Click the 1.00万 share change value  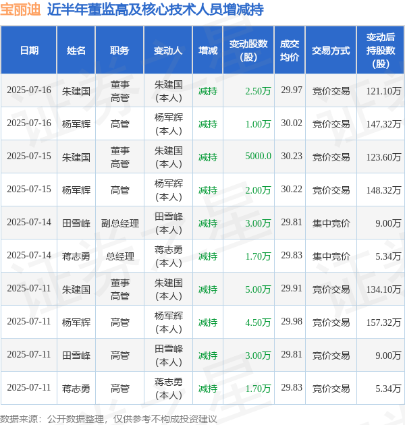coord(258,124)
